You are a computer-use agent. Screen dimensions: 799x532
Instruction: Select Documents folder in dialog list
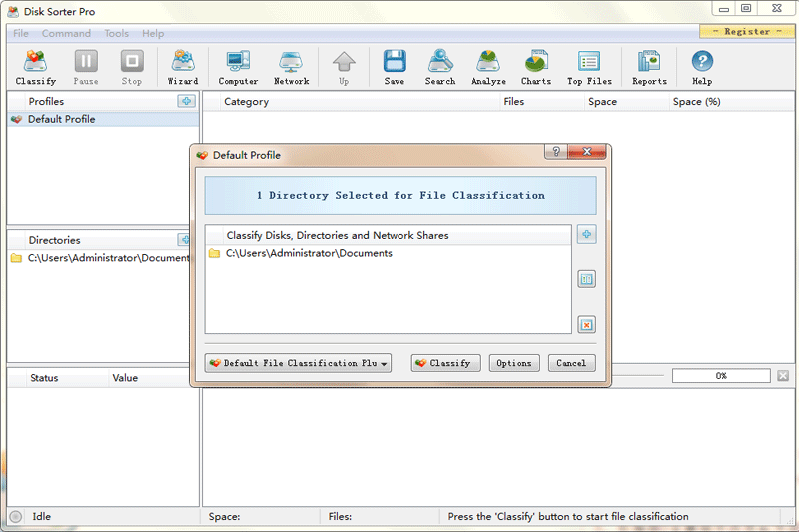309,254
